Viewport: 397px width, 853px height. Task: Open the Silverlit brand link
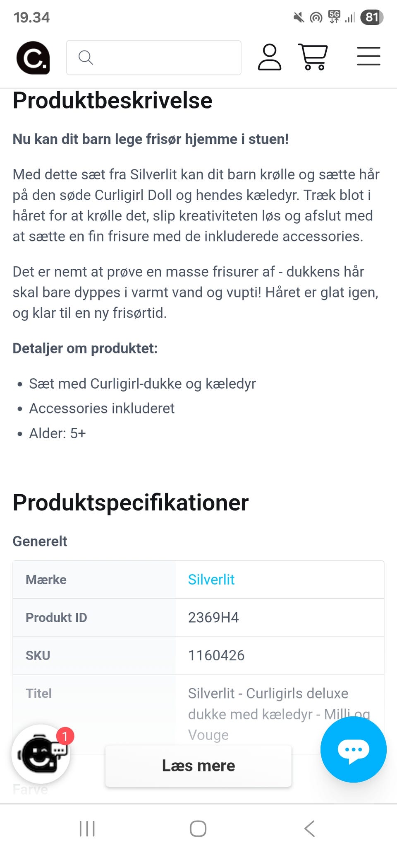tap(211, 580)
